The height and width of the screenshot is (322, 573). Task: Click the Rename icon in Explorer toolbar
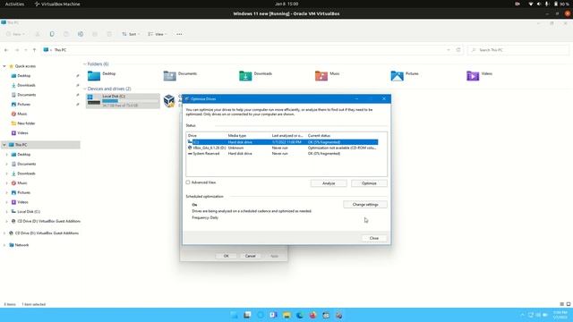tap(81, 34)
